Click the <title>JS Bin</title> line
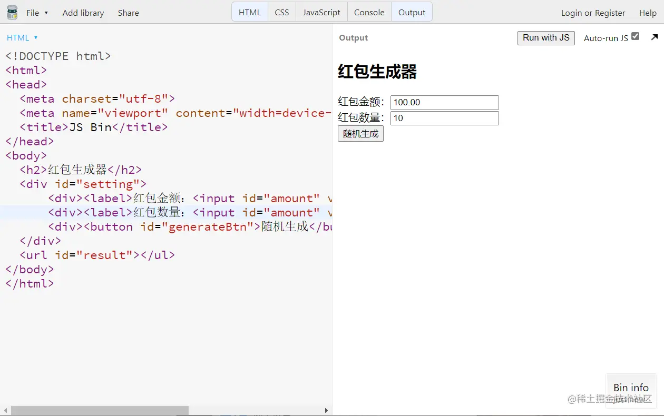 (x=94, y=127)
